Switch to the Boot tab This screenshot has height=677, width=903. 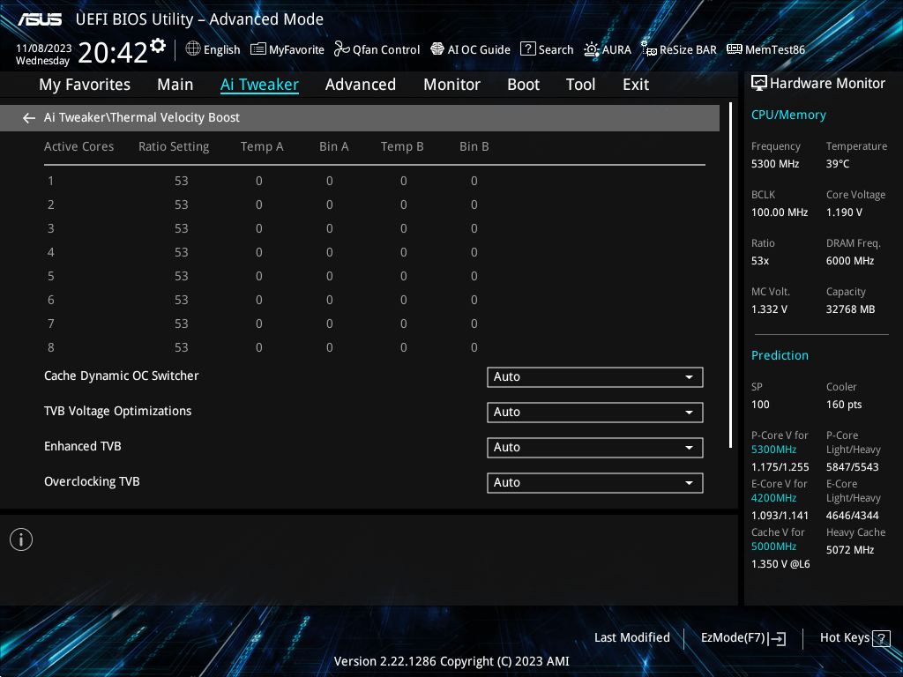(524, 85)
